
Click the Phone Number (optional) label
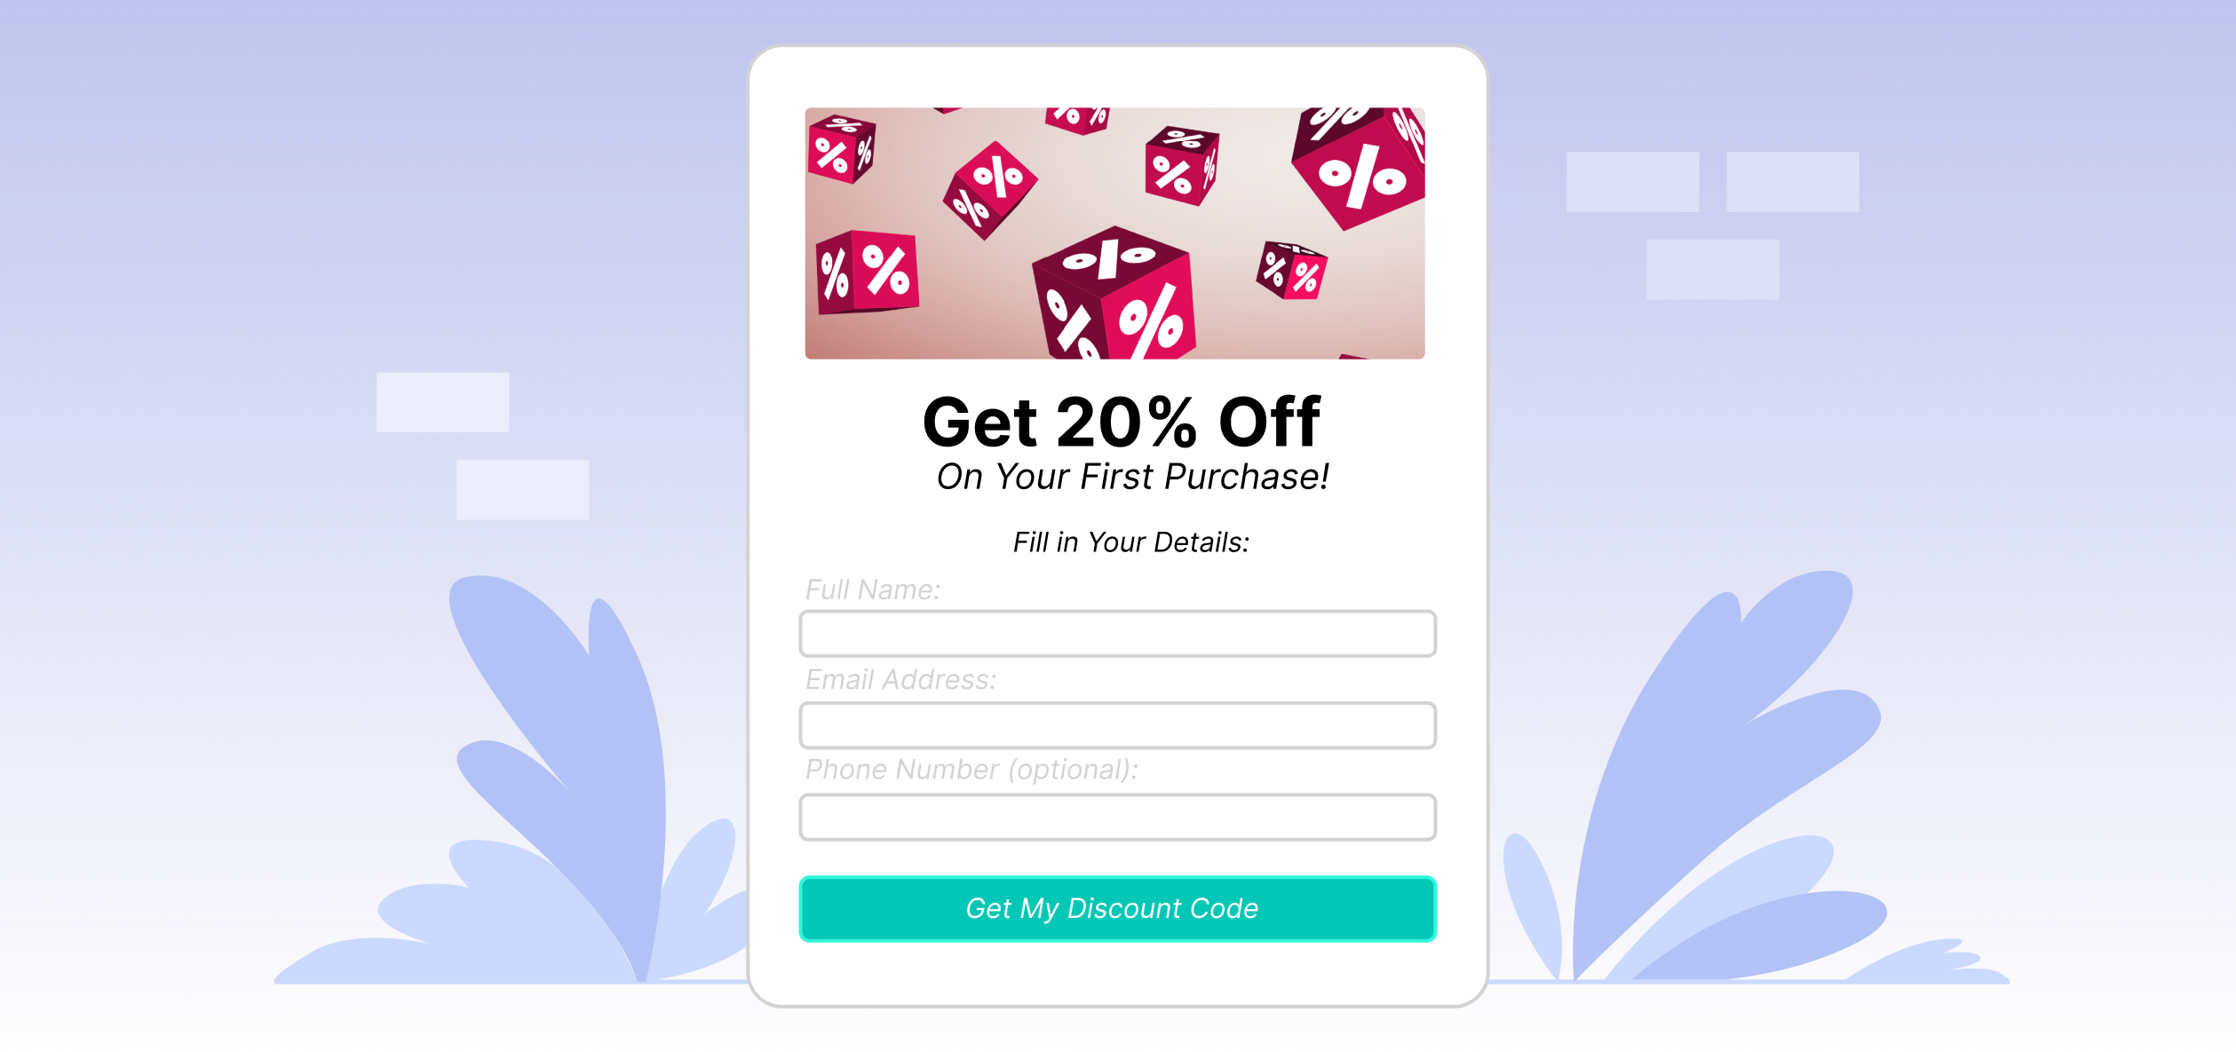click(x=972, y=770)
